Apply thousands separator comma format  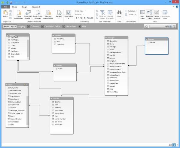[x=85, y=18]
